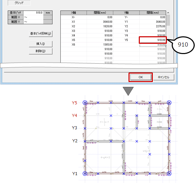Click the circled cross marker at Y1 right corner
Image resolution: width=195 pixels, height=183 pixels.
pyautogui.click(x=169, y=173)
